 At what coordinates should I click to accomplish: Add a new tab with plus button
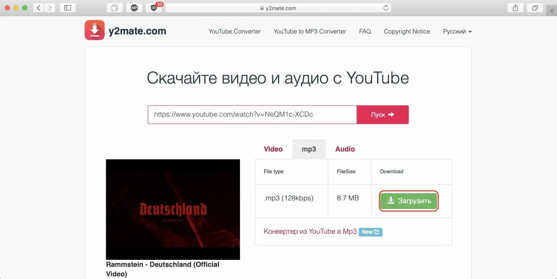552,10
